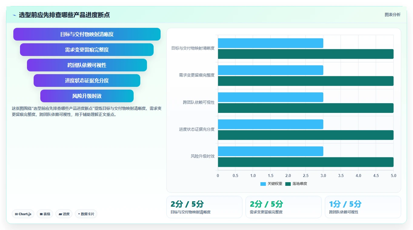This screenshot has height=230, width=413.
Task: Click the 落地难度 legend color box
Action: pos(288,184)
